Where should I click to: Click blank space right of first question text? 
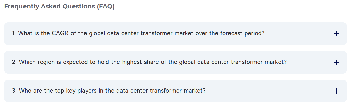299,33
